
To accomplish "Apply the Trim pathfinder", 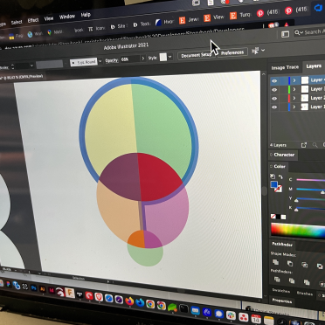I will (292, 280).
